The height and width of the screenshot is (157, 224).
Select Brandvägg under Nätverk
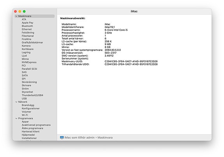click(28, 105)
